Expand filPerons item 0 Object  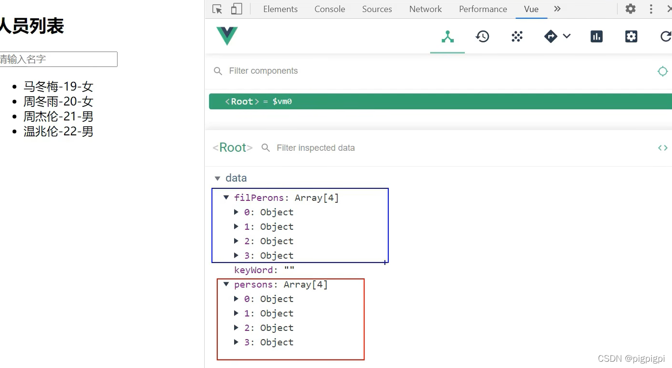236,212
